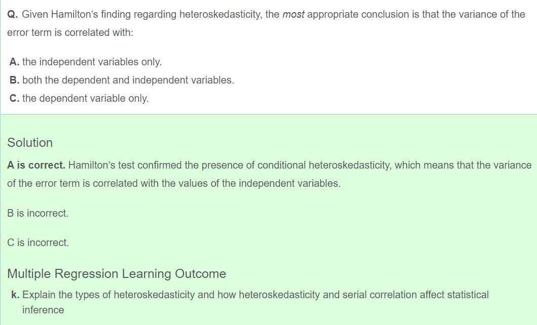This screenshot has width=537, height=325.
Task: Click the C is incorrect line
Action: click(x=38, y=242)
